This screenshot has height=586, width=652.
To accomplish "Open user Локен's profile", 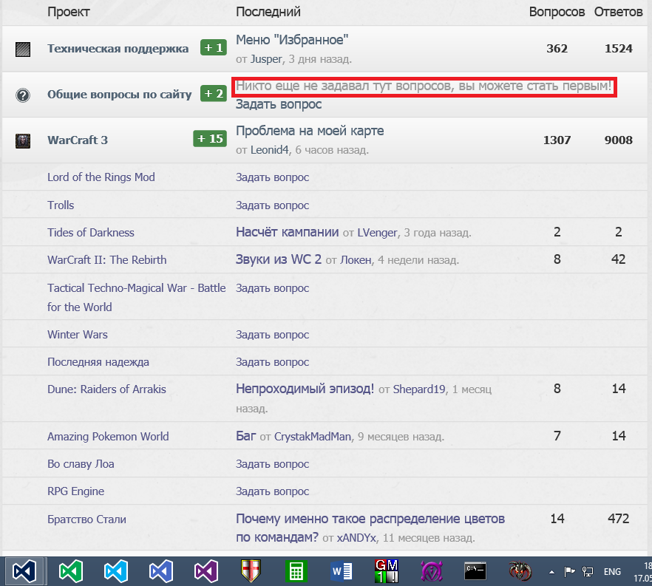I will 356,260.
